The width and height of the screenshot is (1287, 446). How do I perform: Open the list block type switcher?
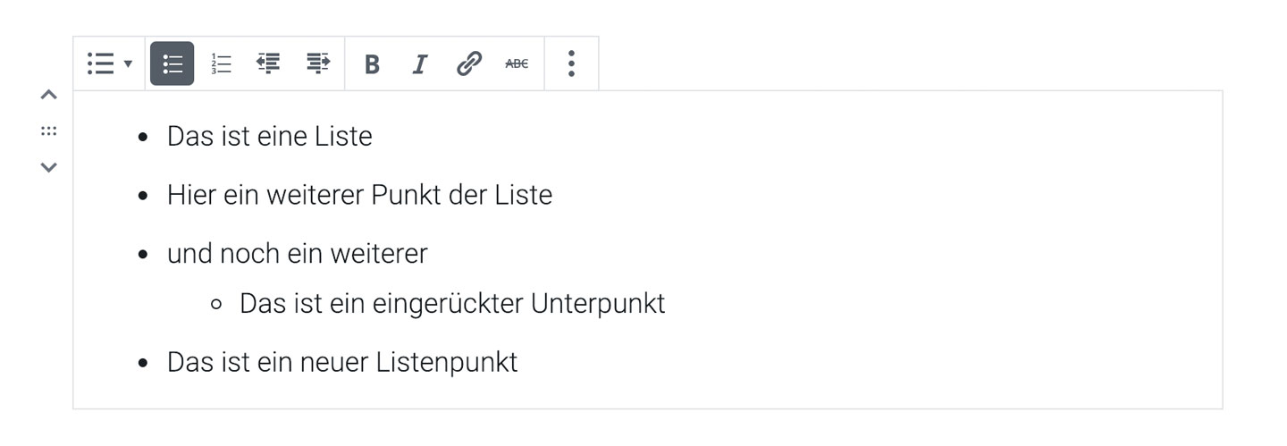109,63
